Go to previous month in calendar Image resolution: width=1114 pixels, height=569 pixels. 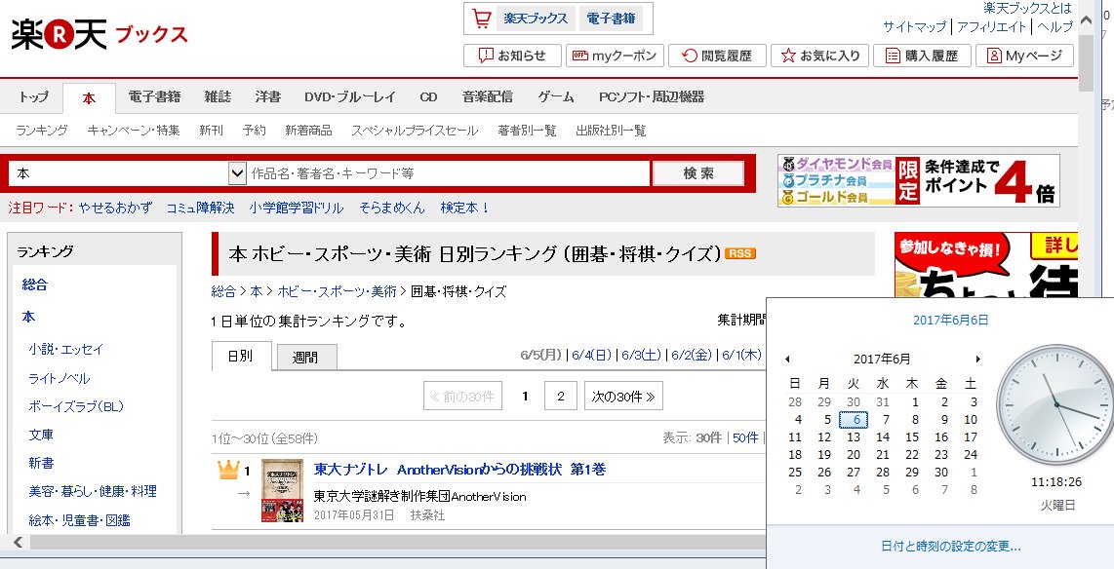[787, 359]
